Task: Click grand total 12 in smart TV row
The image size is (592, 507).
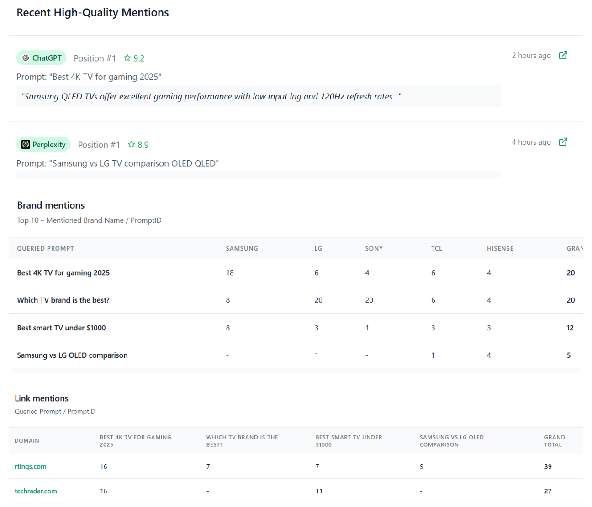Action: (570, 328)
